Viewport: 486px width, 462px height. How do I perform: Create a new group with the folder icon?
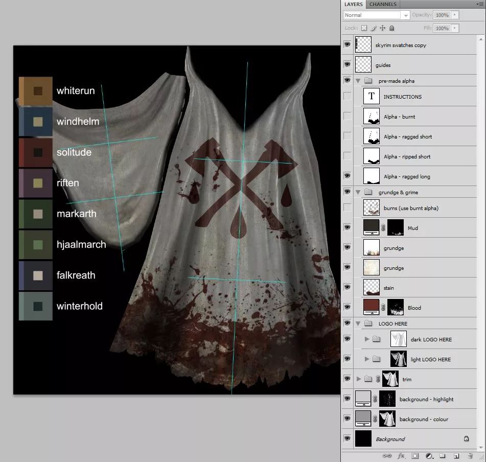tap(443, 456)
